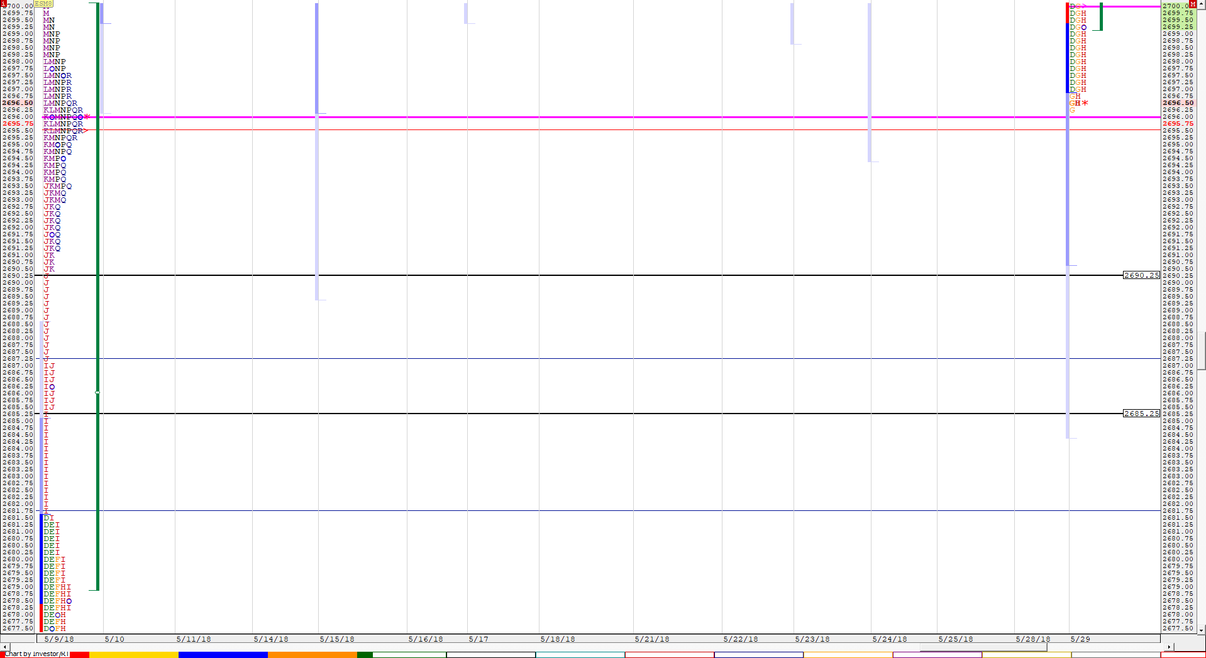Click the 5/9/18 date label
The height and width of the screenshot is (658, 1206).
click(59, 639)
